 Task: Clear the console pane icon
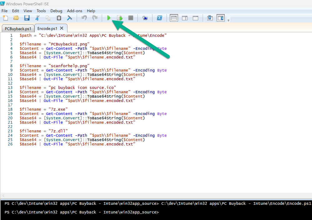pyautogui.click(x=70, y=18)
